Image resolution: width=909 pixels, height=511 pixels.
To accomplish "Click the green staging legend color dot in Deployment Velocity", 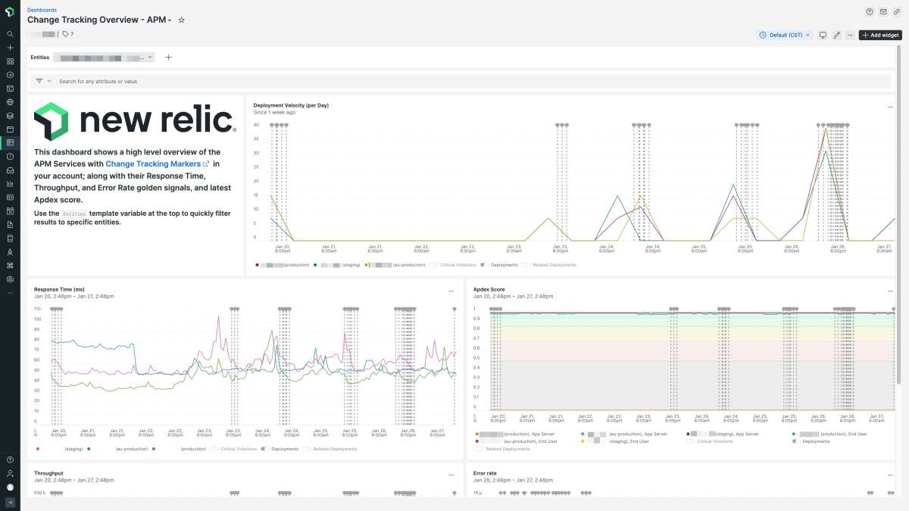I will (x=315, y=265).
